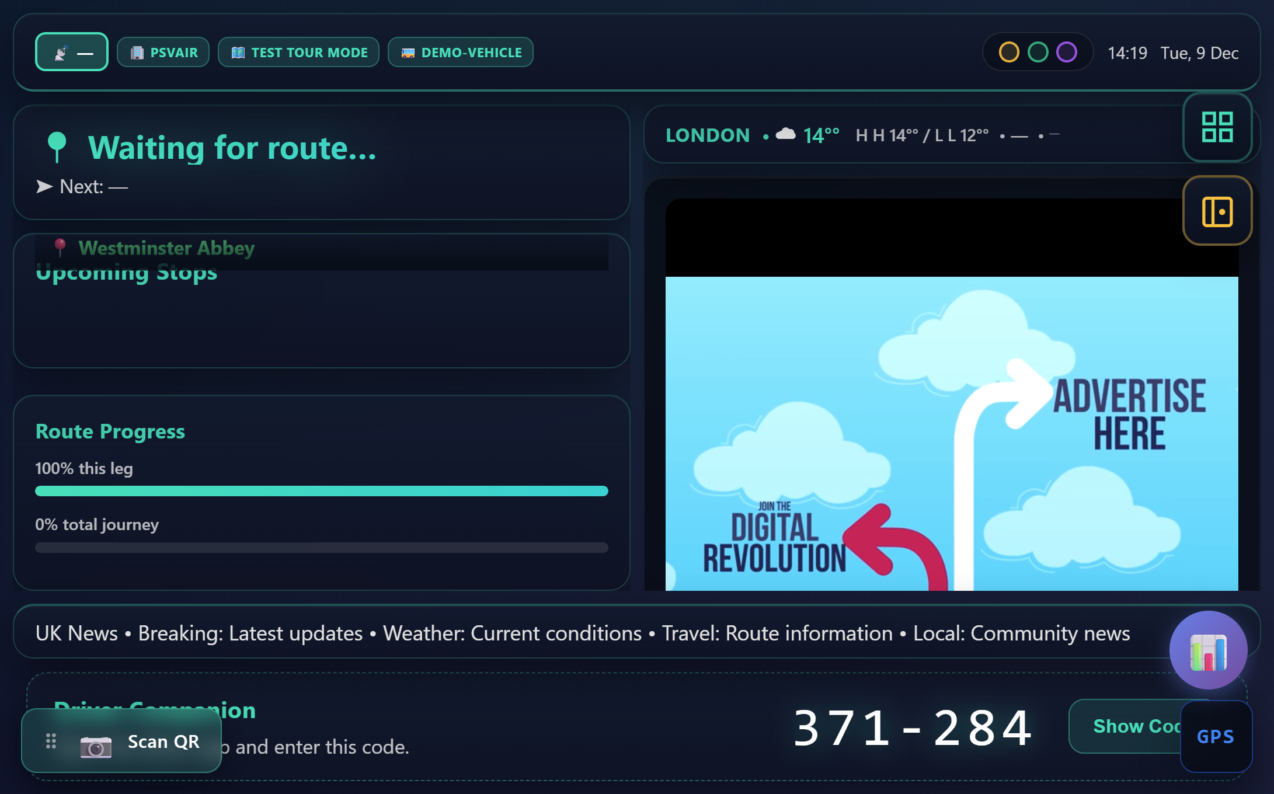Open the TEST TOUR MODE badge
Image resolution: width=1274 pixels, height=794 pixels.
coord(298,53)
